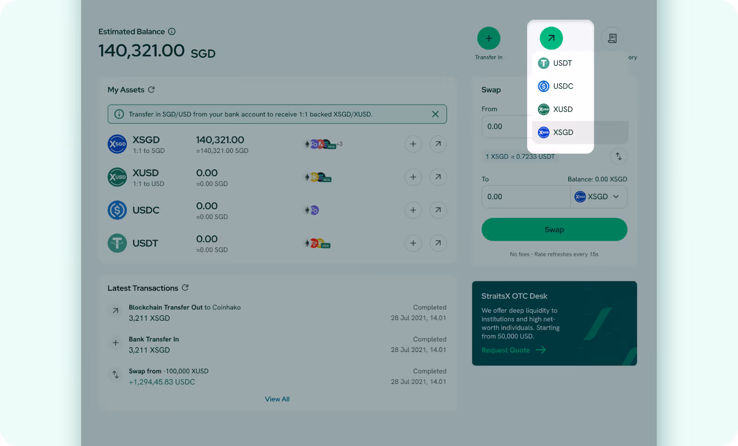
Task: Click the XSGD coin logo in assets
Action: 117,144
